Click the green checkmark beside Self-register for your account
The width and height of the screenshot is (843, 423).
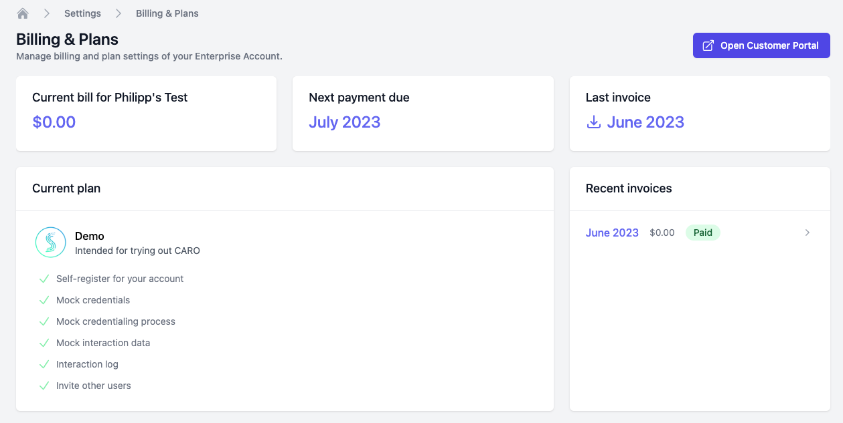tap(44, 278)
